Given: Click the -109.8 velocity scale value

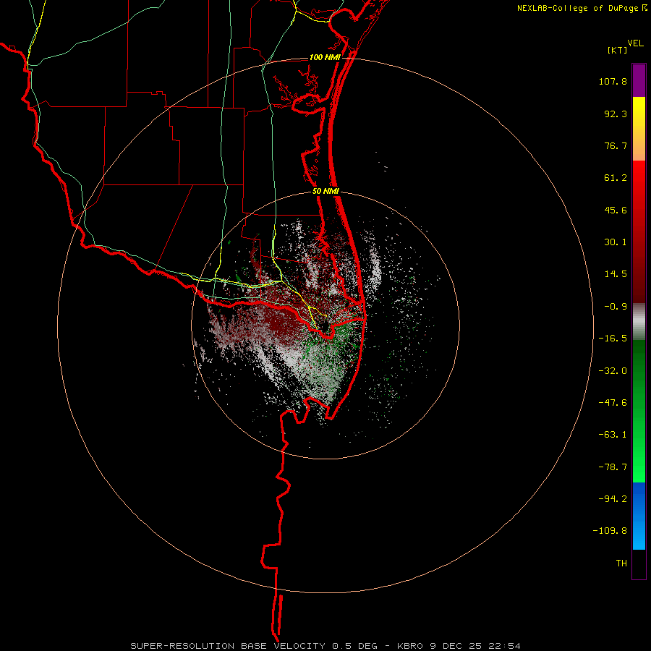Looking at the screenshot, I should point(610,531).
